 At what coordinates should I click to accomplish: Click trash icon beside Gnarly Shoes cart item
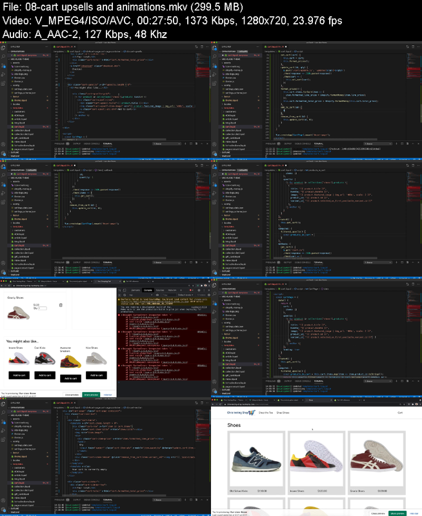(x=61, y=305)
